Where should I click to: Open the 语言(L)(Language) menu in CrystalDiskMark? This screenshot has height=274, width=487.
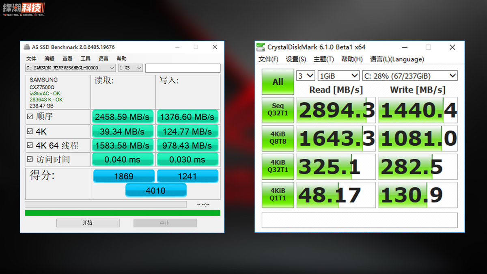pos(397,59)
